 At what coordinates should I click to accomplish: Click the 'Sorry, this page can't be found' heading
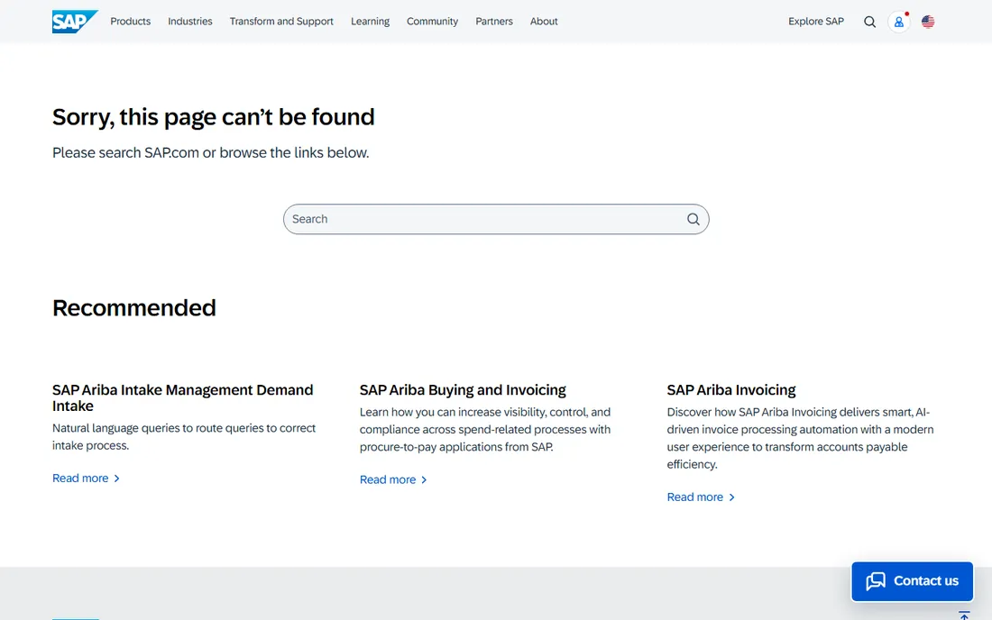(x=213, y=117)
